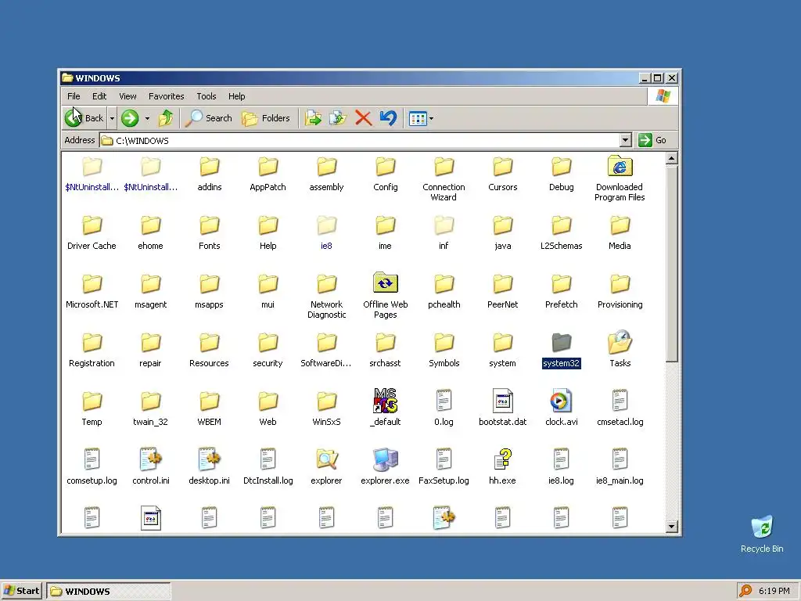Select the DtcInstall.log file
The height and width of the screenshot is (601, 801).
(x=268, y=466)
